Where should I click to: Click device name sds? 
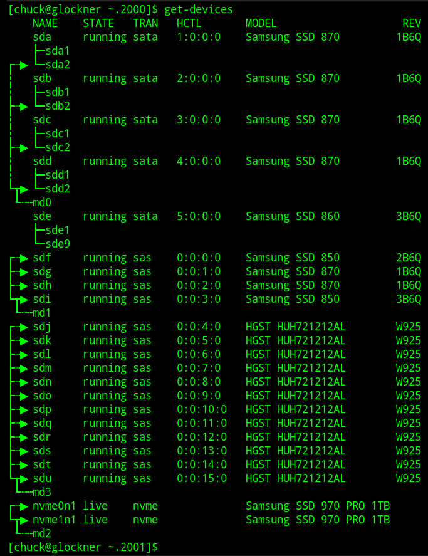[42, 451]
